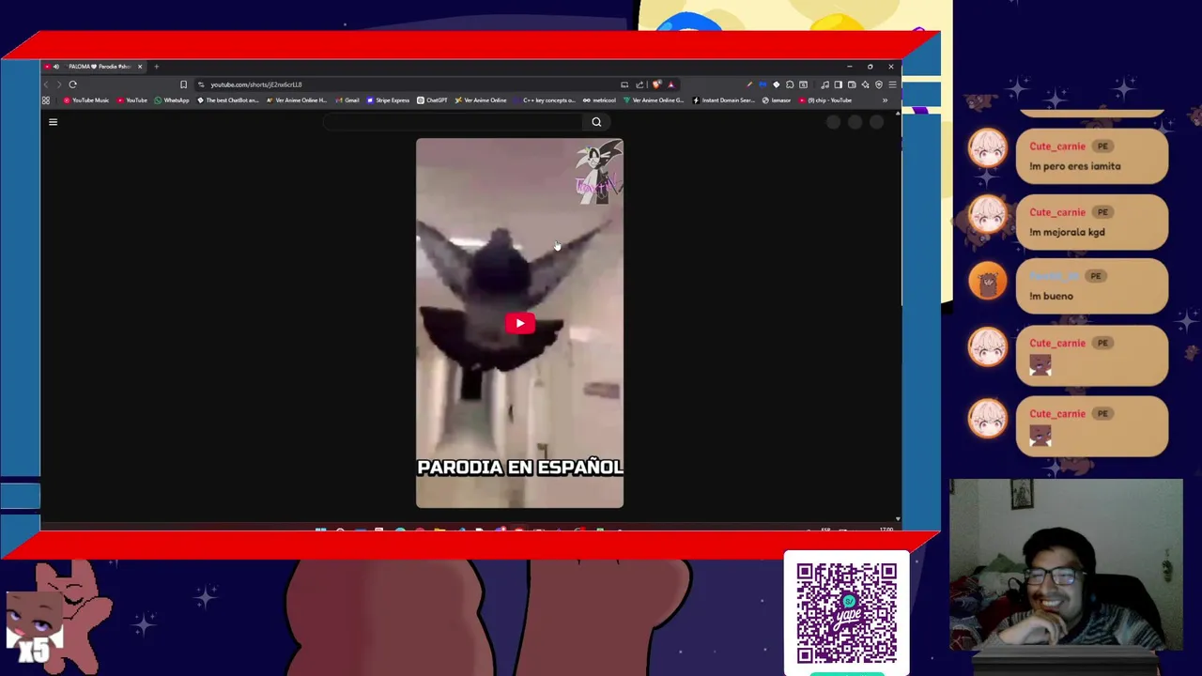1202x676 pixels.
Task: Click the blue extension icon in toolbar
Action: [763, 84]
